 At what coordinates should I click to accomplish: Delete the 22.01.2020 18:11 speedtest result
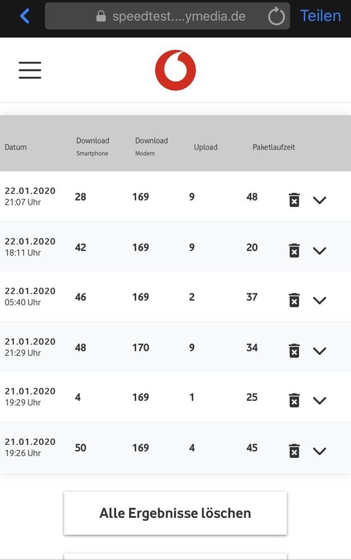pyautogui.click(x=294, y=250)
